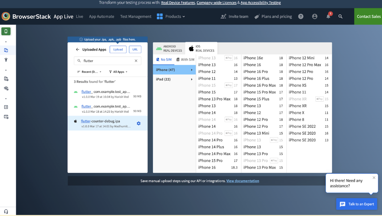
Task: Select the iPhone 13 Mini device
Action: 264,133
